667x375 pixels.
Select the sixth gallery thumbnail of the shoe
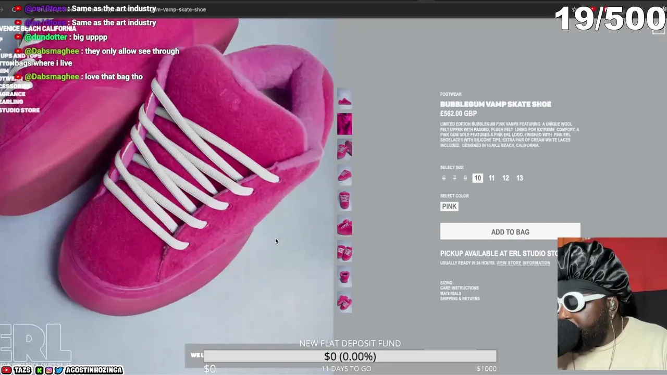[x=344, y=226]
